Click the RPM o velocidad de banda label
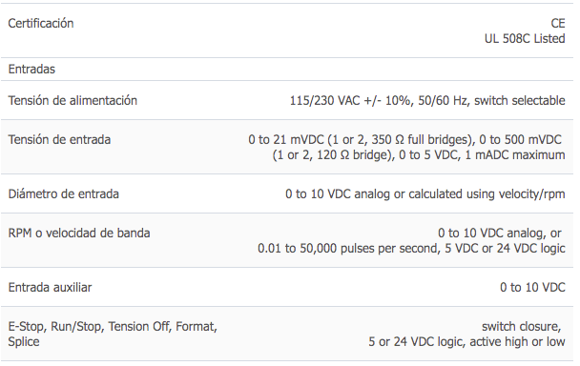 [79, 234]
